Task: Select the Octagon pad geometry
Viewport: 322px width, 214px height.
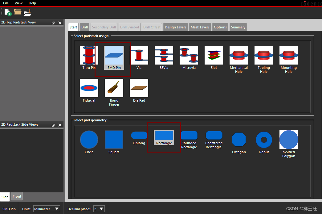Action: (x=239, y=140)
